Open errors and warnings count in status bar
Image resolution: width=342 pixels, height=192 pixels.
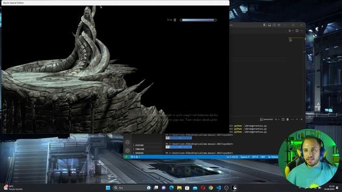pos(135,157)
